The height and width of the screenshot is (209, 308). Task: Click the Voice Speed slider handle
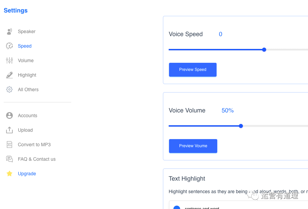[264, 50]
